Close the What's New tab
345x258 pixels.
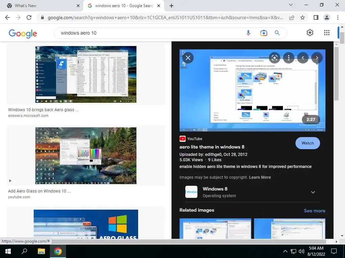pyautogui.click(x=78, y=6)
